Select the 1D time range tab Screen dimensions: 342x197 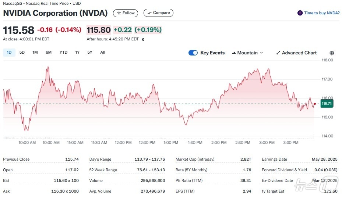9,53
